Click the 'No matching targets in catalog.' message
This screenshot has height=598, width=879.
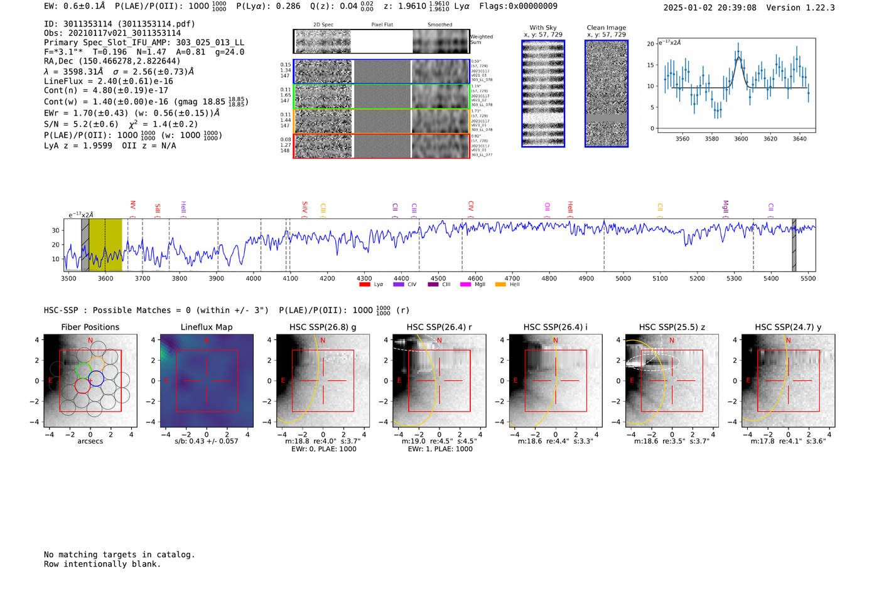pyautogui.click(x=119, y=555)
